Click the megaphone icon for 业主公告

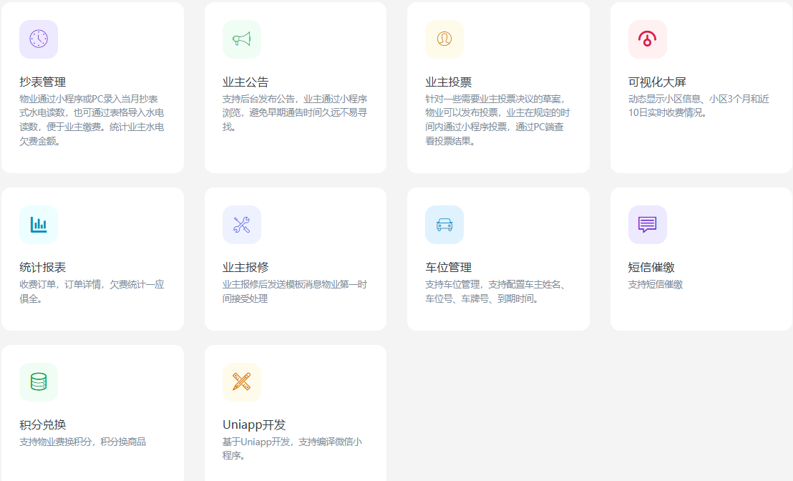pos(242,39)
